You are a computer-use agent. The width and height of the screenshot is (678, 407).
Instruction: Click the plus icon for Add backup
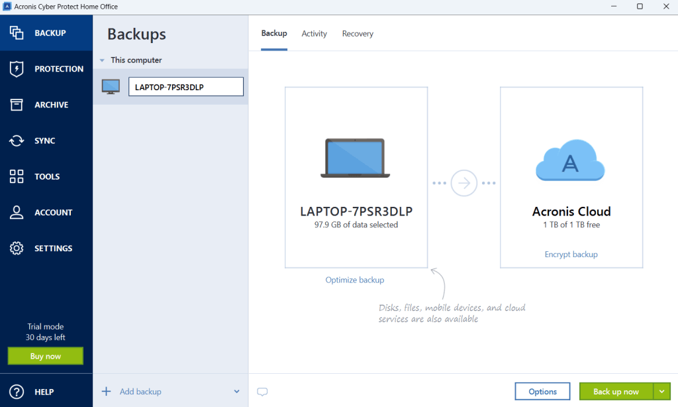pos(106,391)
